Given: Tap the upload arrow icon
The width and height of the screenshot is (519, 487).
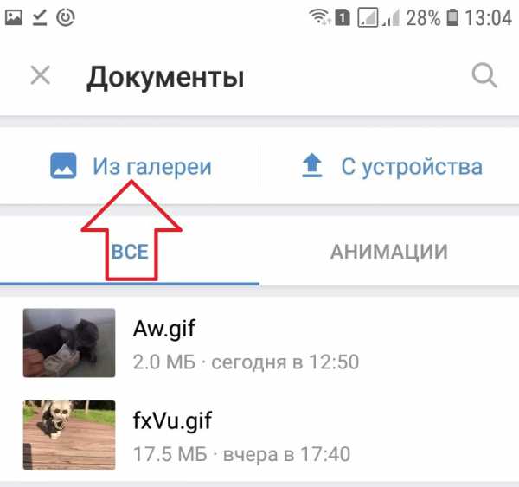Looking at the screenshot, I should click(x=312, y=165).
